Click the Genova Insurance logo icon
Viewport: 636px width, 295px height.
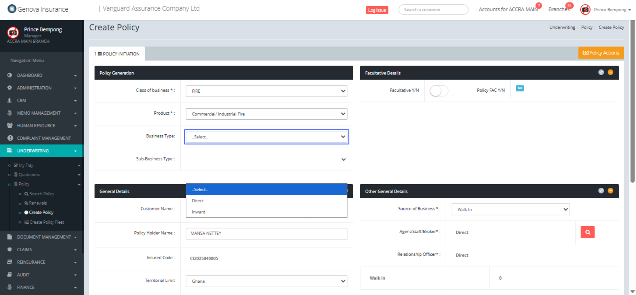pyautogui.click(x=12, y=9)
